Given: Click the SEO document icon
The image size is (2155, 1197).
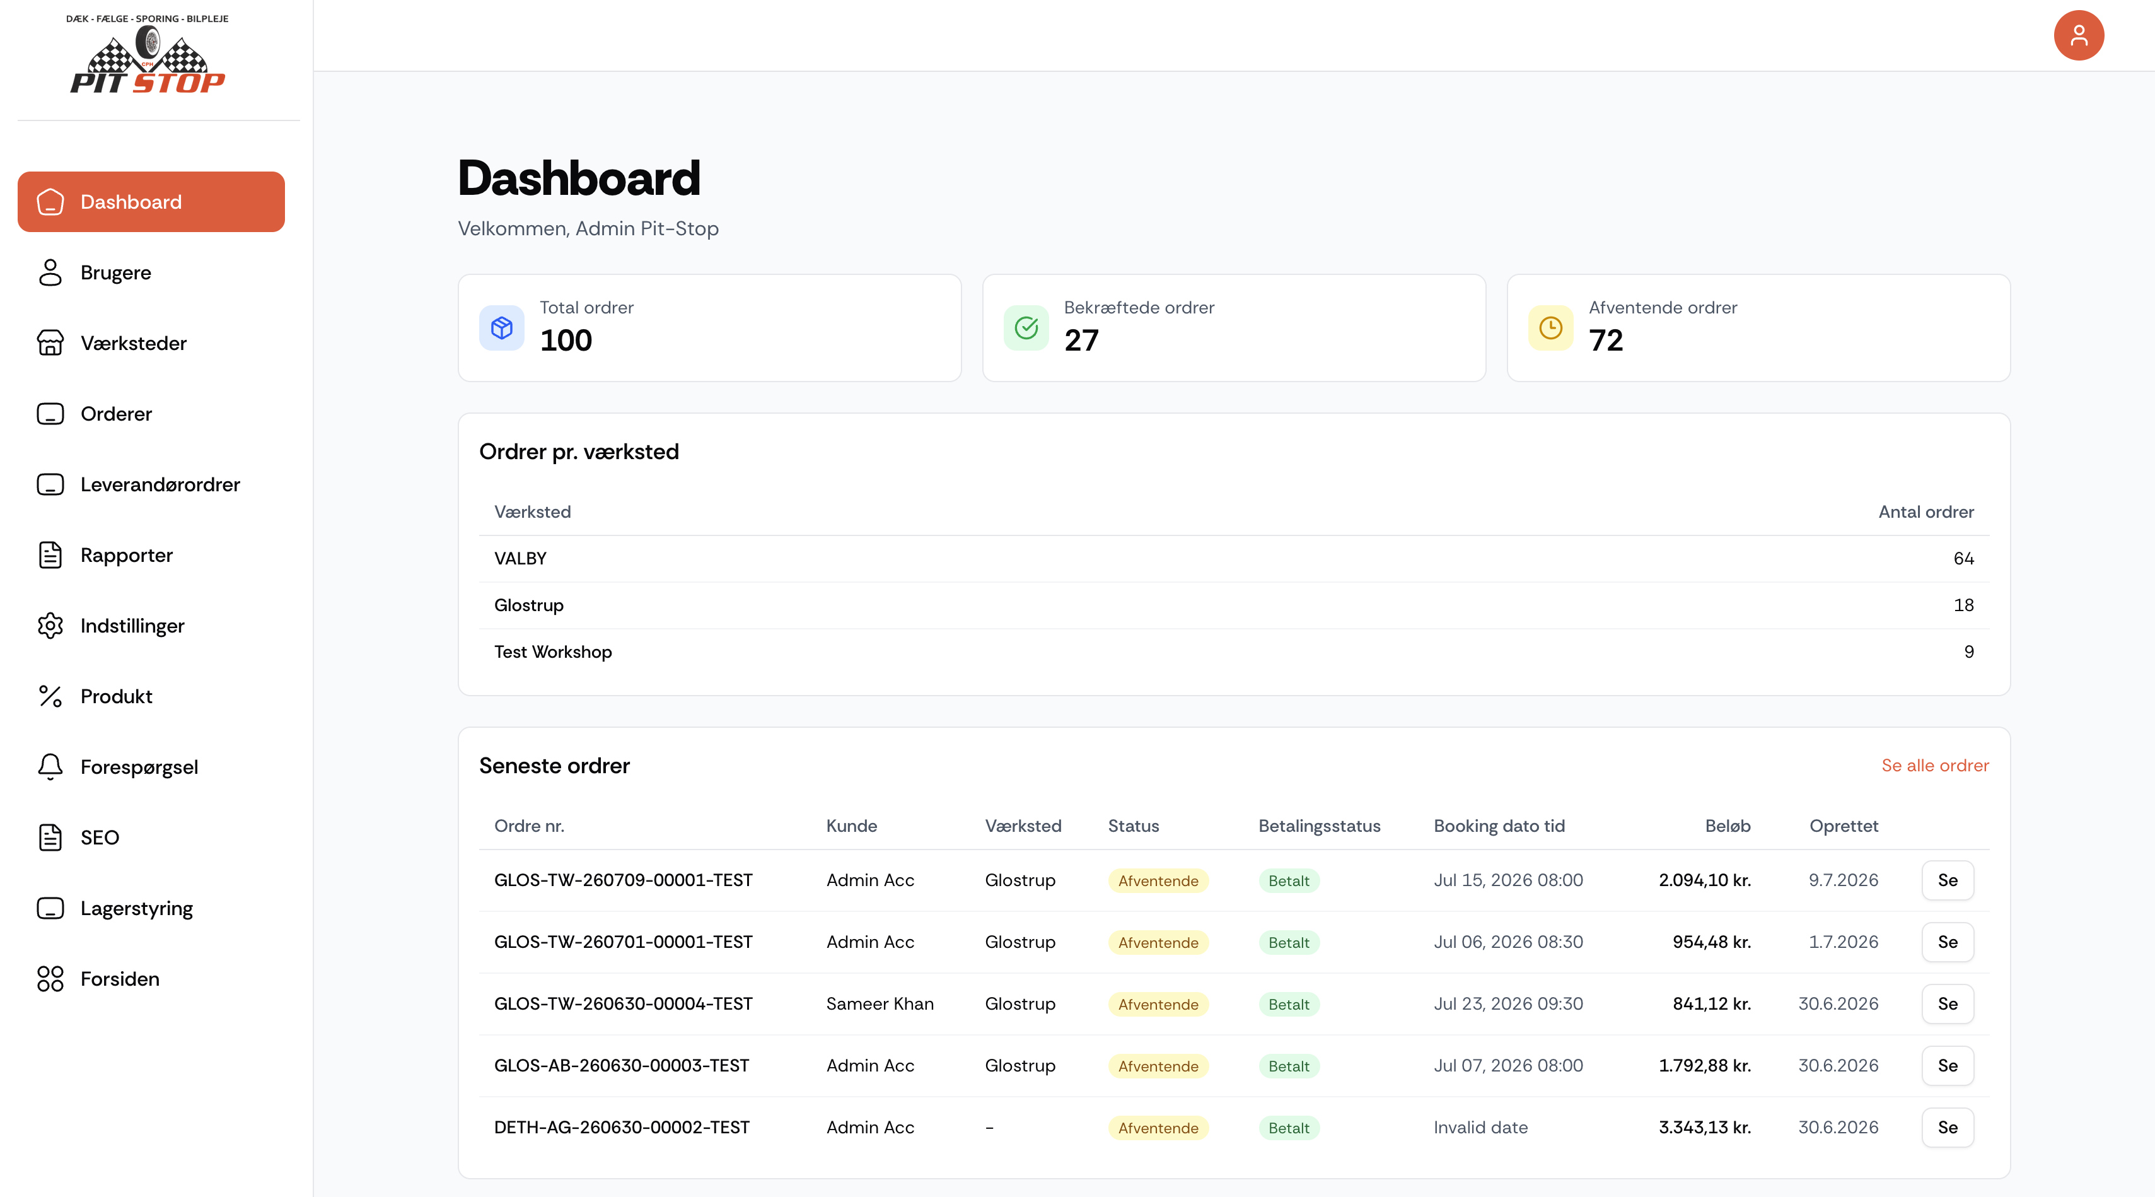Looking at the screenshot, I should pyautogui.click(x=50, y=837).
